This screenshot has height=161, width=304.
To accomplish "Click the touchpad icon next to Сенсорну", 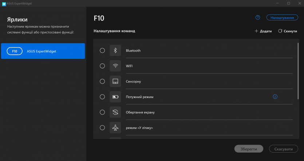I will tap(115, 81).
